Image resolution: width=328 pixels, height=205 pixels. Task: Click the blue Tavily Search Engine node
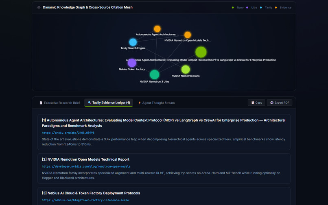133,42
